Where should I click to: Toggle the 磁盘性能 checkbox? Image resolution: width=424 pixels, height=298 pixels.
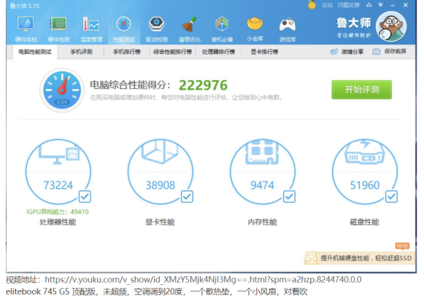click(391, 197)
